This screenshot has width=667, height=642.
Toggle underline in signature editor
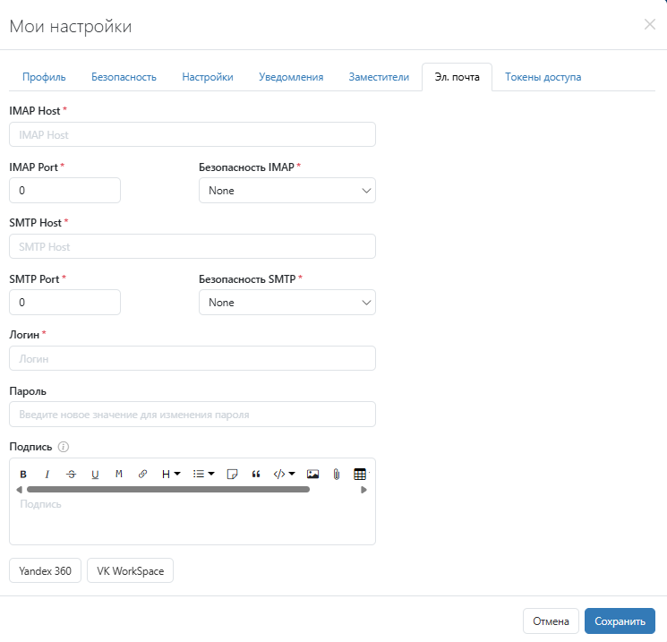point(95,474)
